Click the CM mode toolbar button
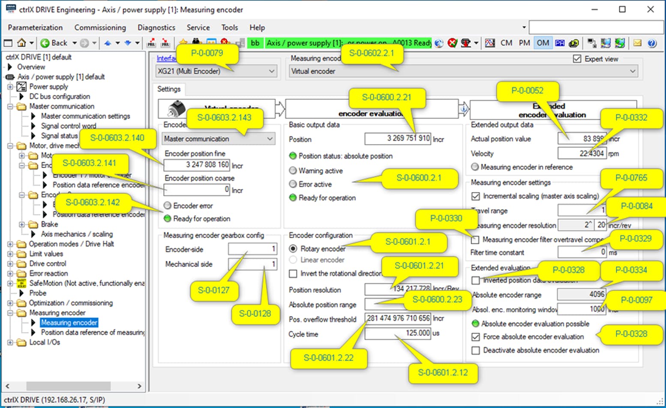Image resolution: width=666 pixels, height=408 pixels. (x=506, y=43)
